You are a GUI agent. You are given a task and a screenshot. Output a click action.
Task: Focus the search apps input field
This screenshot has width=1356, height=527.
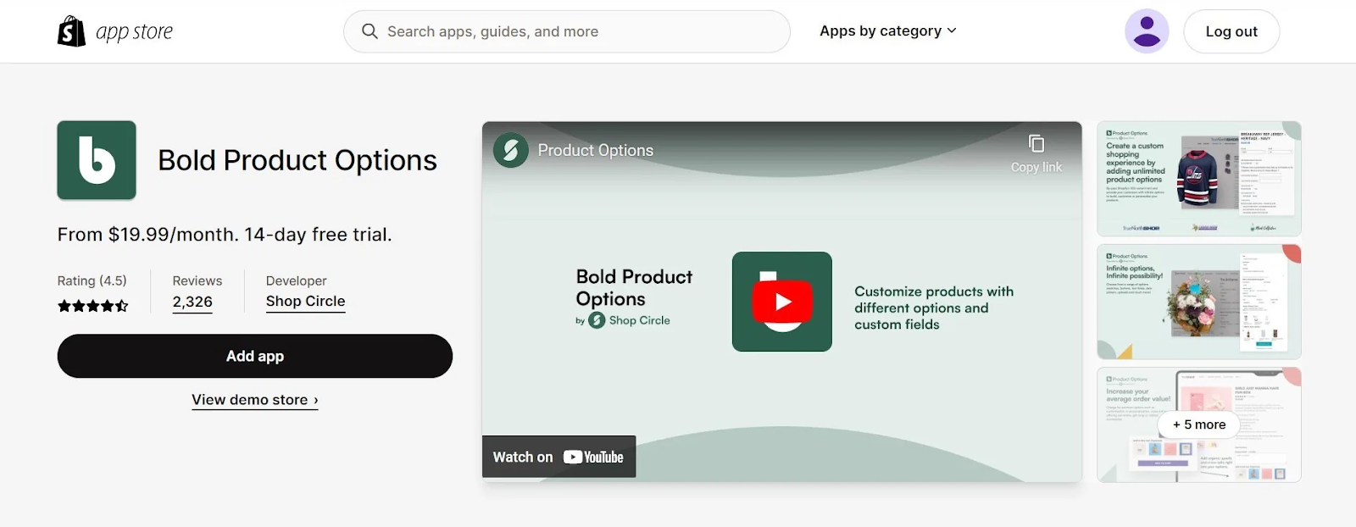click(x=566, y=31)
